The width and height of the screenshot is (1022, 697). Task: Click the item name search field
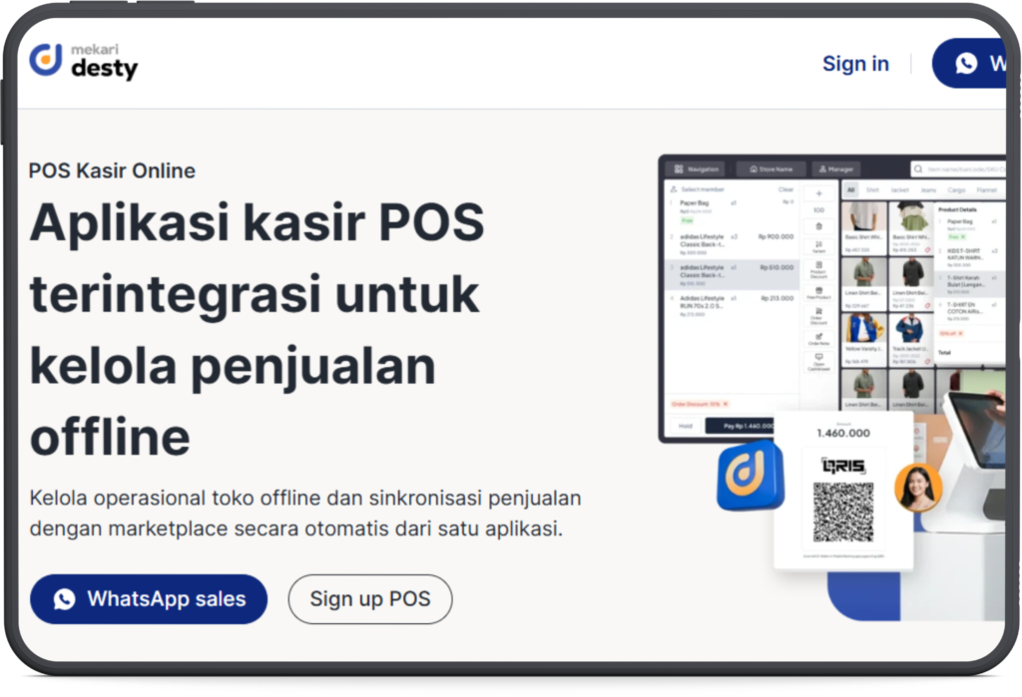tap(960, 170)
